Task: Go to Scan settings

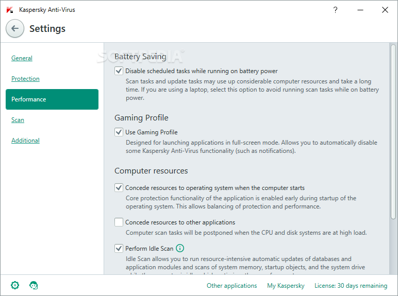Action: point(18,120)
